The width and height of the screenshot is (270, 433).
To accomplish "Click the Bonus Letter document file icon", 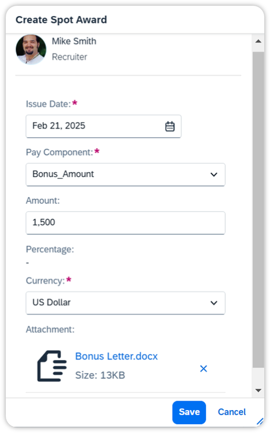I will [x=52, y=366].
